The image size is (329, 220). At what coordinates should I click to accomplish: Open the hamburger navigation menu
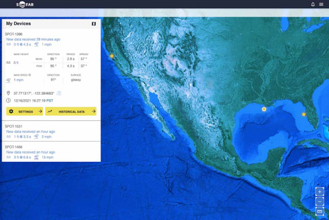(321, 4)
